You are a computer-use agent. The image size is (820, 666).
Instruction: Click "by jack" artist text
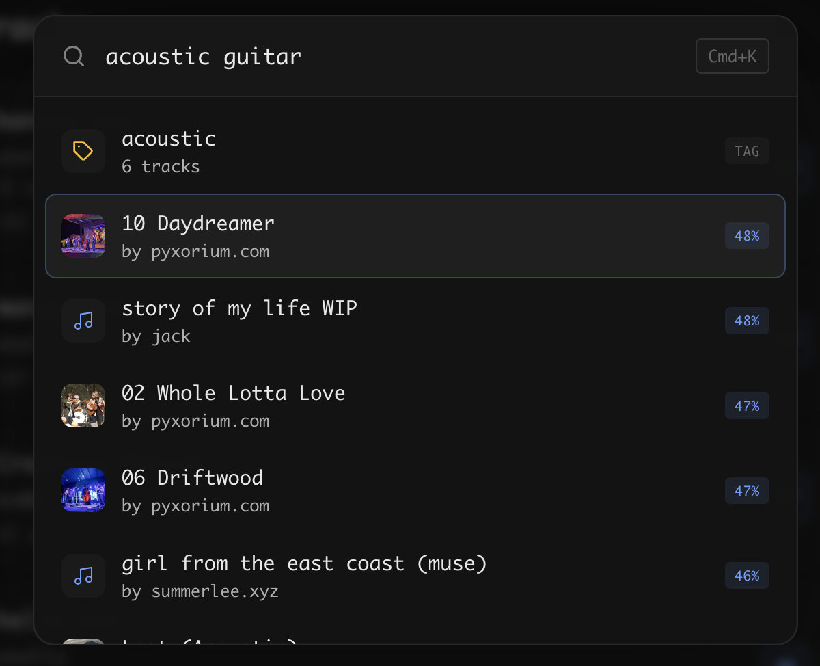[156, 336]
